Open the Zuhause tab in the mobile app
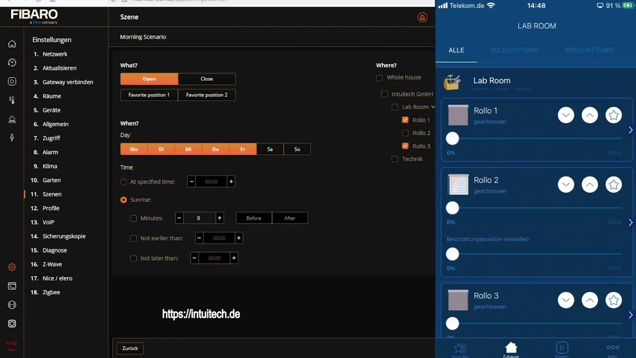Viewport: 636px width, 358px height. click(511, 350)
